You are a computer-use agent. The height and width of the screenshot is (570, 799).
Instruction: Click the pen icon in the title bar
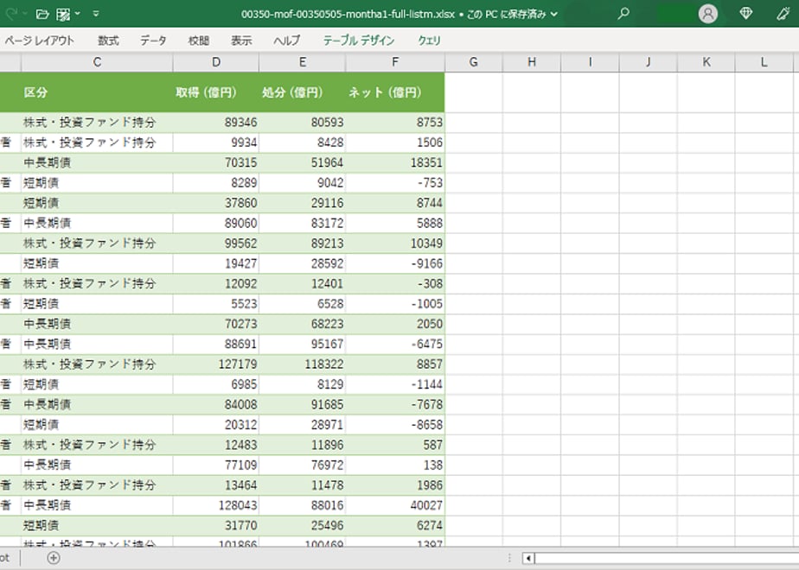tap(783, 14)
